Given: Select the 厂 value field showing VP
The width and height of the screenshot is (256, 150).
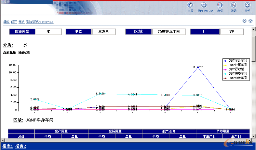Looking at the screenshot, I should (232, 31).
